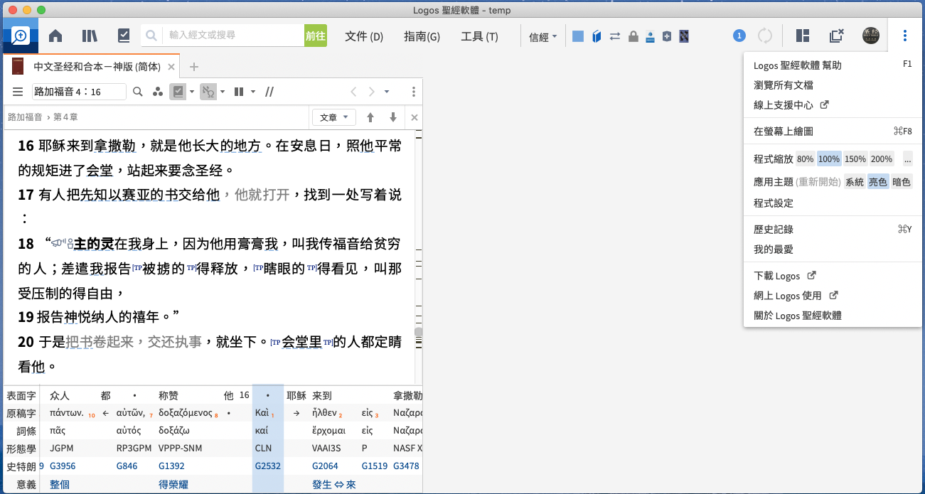Open the Library books icon
Viewport: 925px width, 494px height.
(90, 36)
